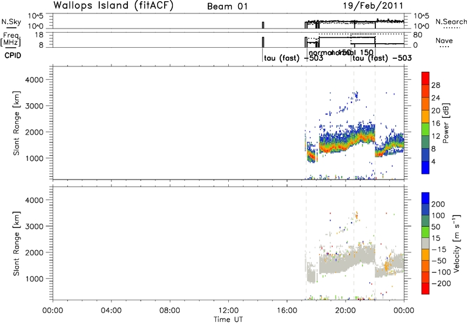Click the '12:00' time tick label
This screenshot has width=467, height=323.
(x=228, y=311)
